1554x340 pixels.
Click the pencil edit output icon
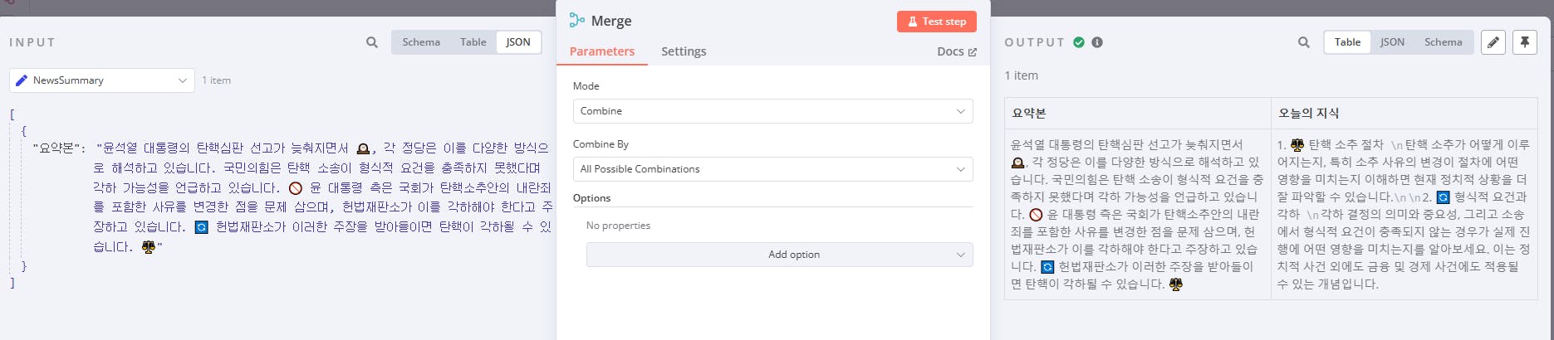pyautogui.click(x=1493, y=42)
